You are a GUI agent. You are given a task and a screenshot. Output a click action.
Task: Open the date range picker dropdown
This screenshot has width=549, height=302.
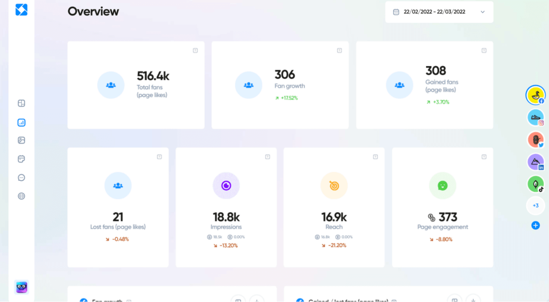(439, 12)
